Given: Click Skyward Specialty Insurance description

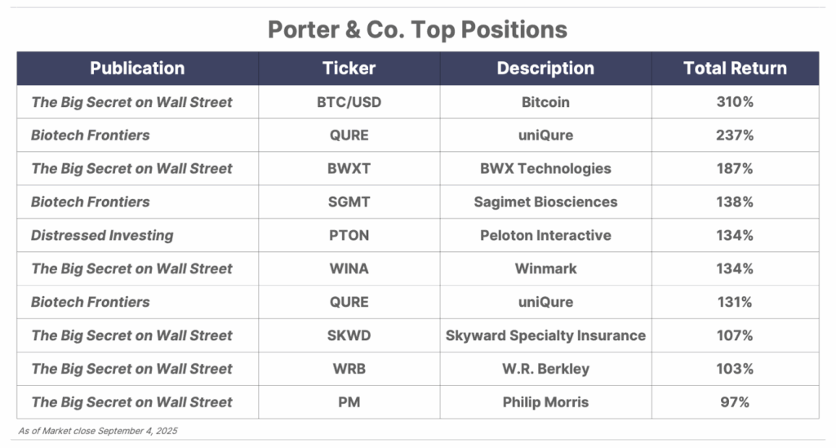Looking at the screenshot, I should [x=545, y=335].
